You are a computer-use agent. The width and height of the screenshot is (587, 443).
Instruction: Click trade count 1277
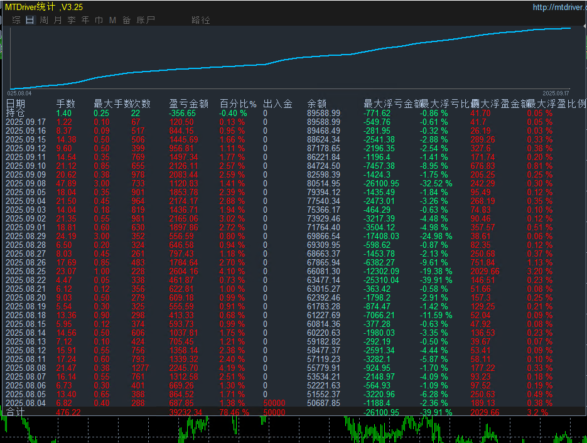coord(140,368)
